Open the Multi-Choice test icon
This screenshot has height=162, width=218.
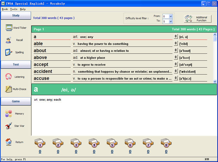pyautogui.click(x=8, y=89)
